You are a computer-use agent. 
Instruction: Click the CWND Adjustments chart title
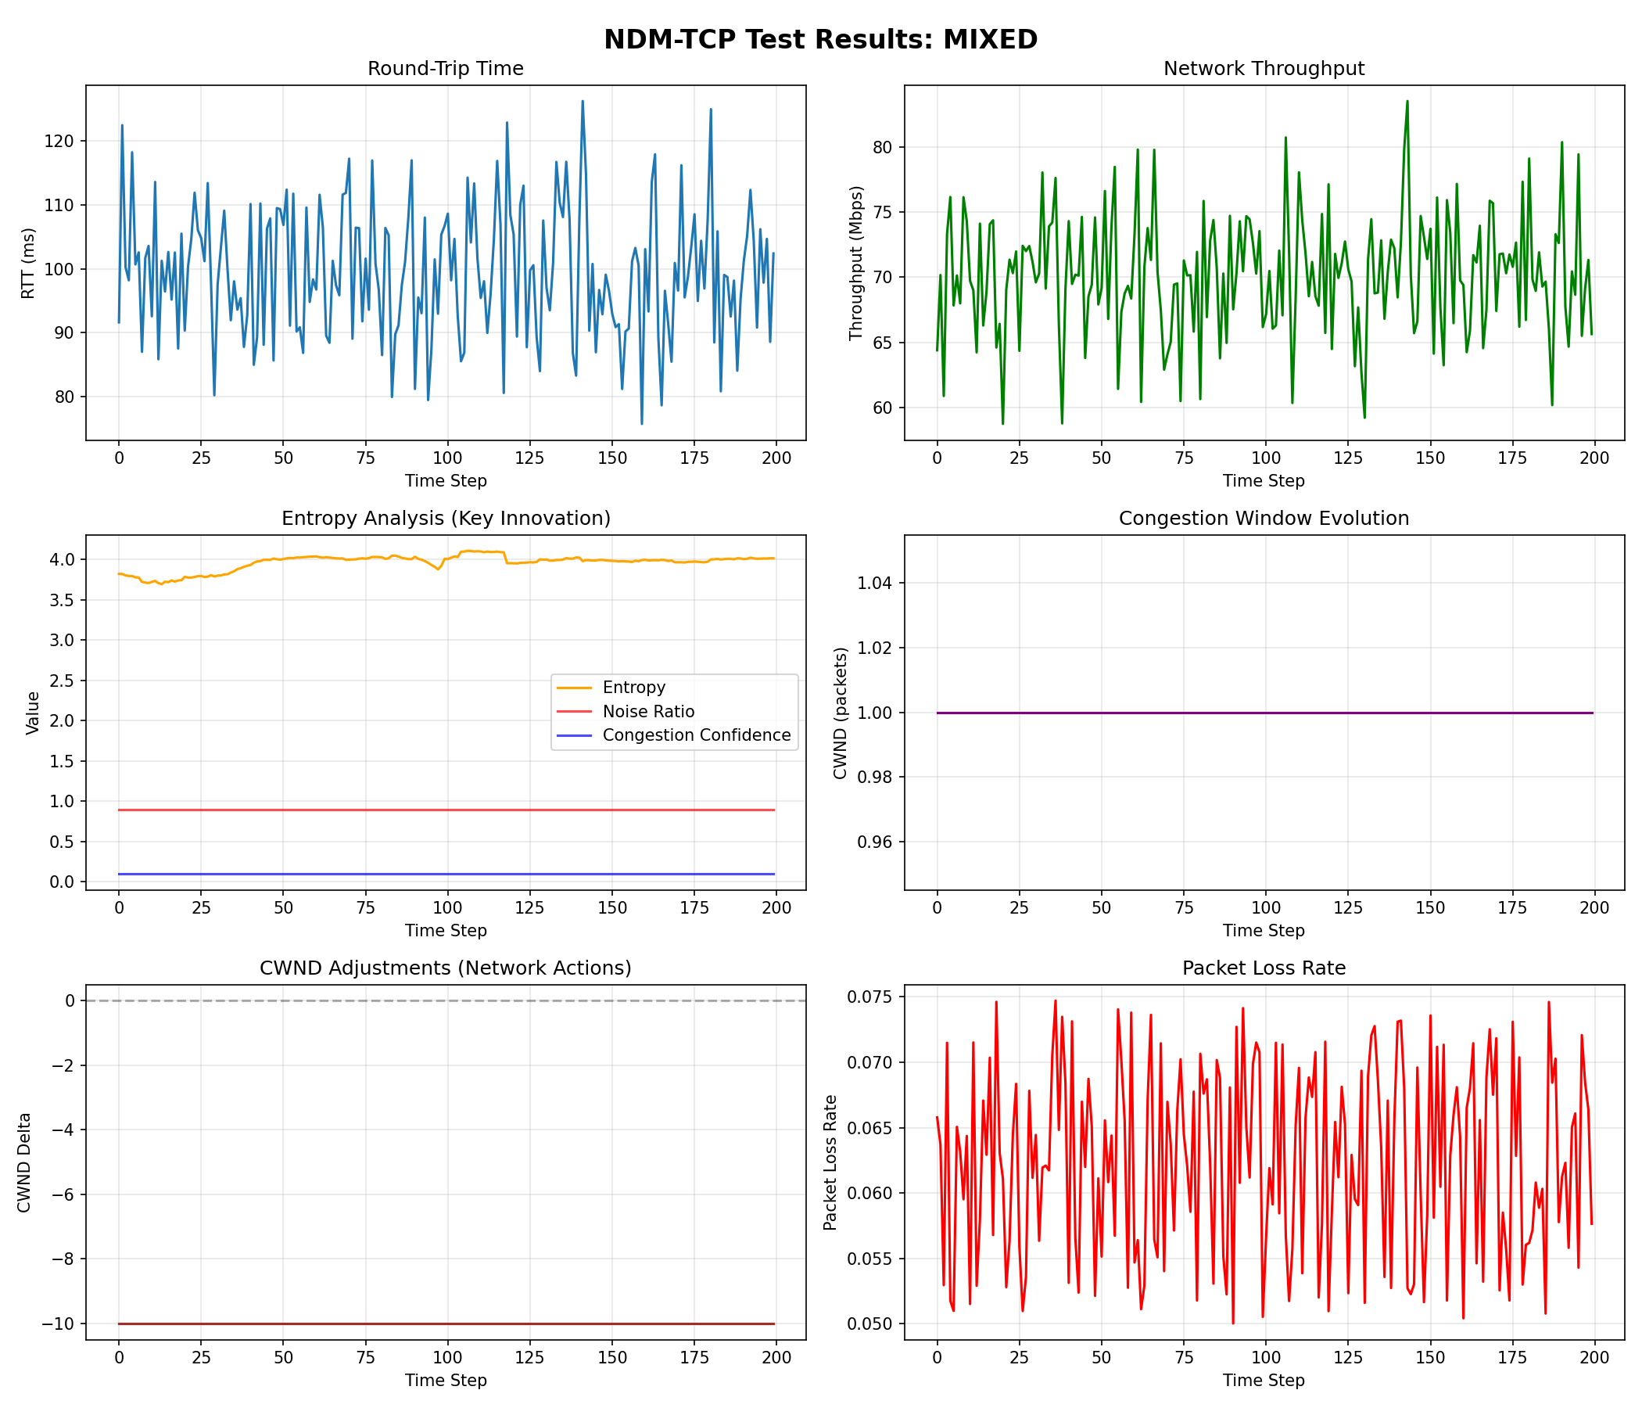click(x=446, y=968)
